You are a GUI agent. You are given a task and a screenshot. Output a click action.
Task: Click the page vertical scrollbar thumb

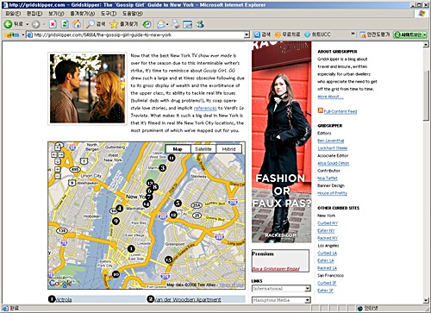(427, 96)
